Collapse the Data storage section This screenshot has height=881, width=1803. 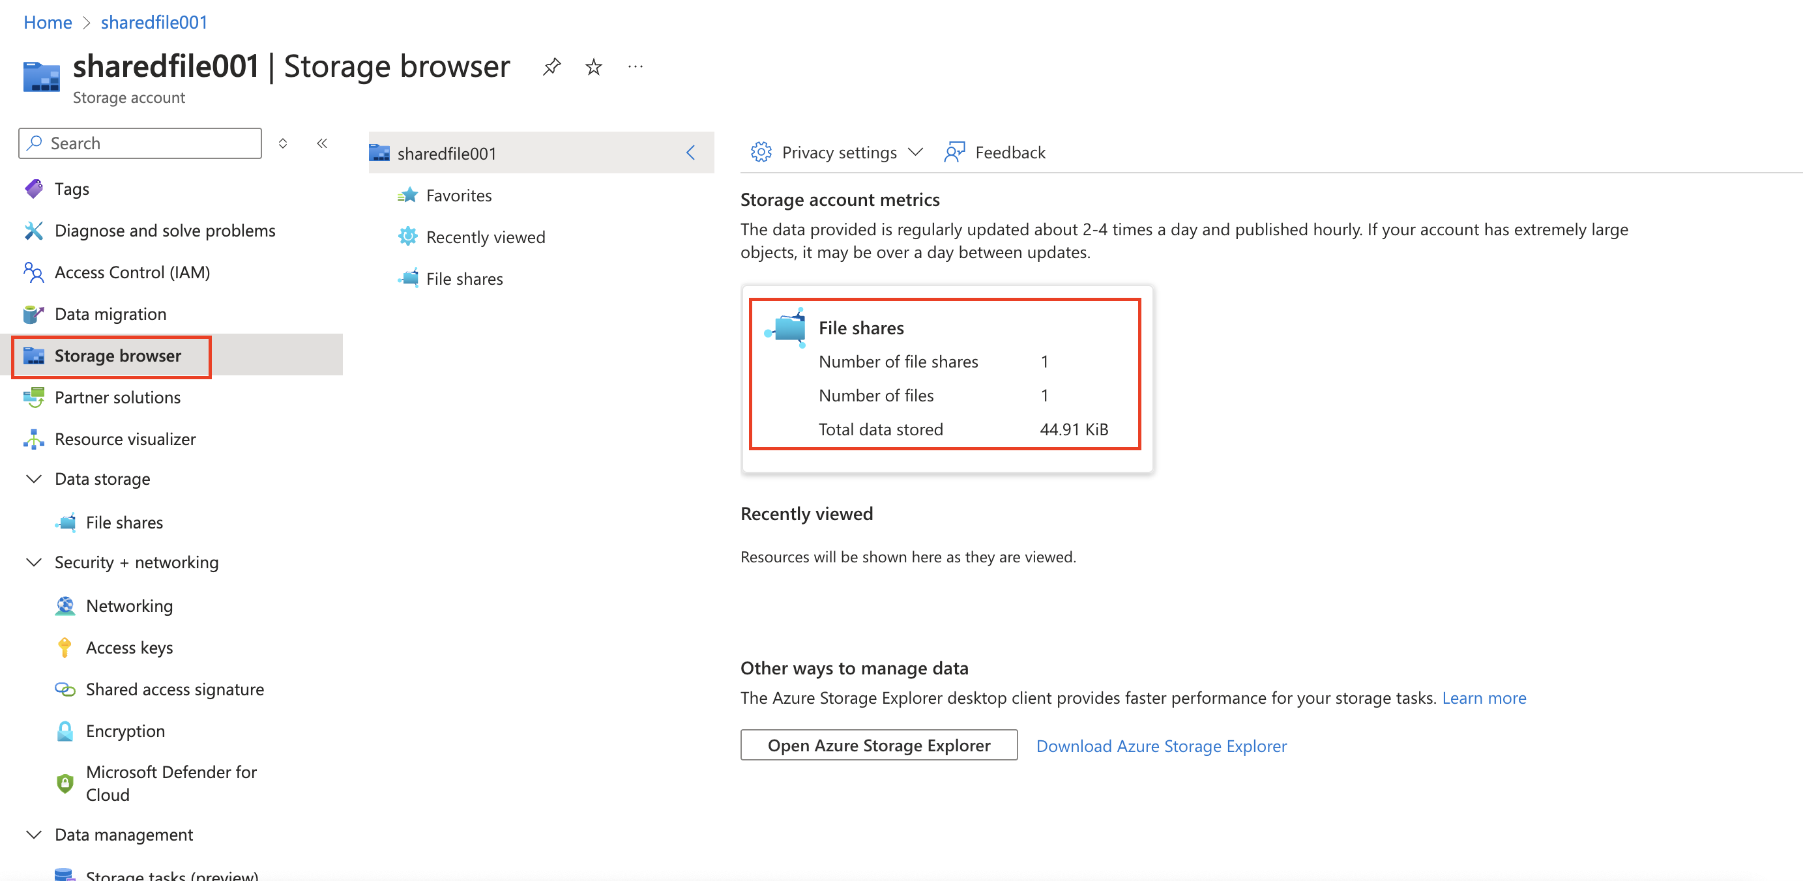[x=34, y=480]
